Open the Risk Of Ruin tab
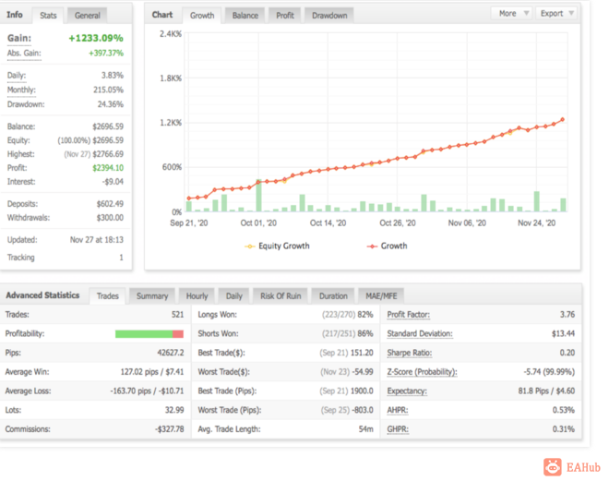 point(281,296)
